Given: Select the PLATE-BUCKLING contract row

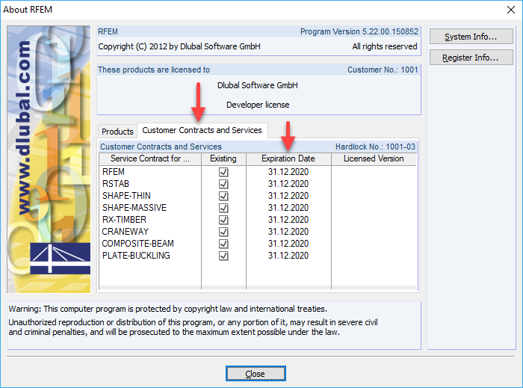Looking at the screenshot, I should coord(258,256).
